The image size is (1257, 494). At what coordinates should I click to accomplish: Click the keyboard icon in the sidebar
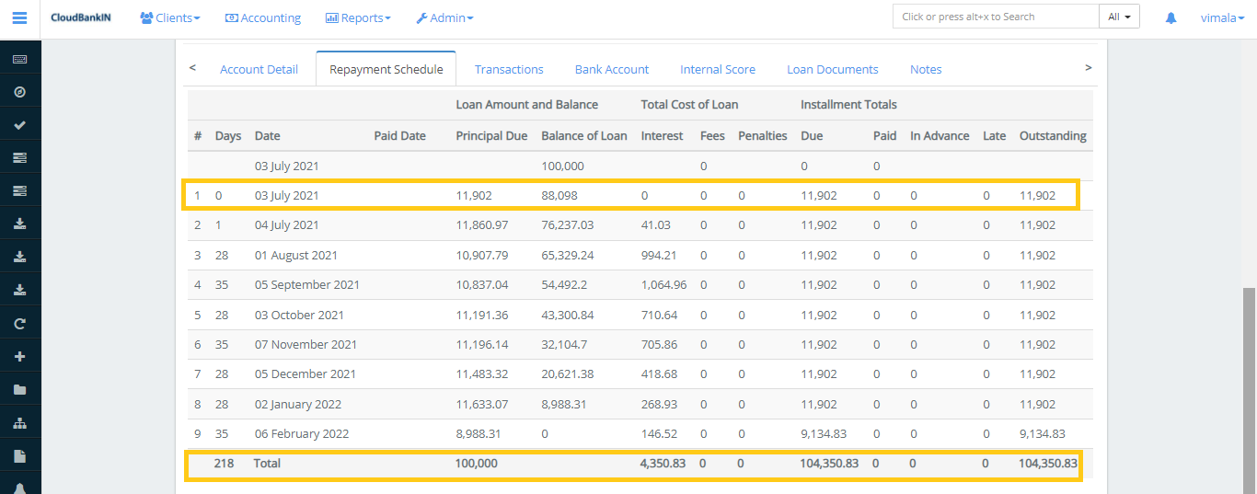tap(19, 60)
